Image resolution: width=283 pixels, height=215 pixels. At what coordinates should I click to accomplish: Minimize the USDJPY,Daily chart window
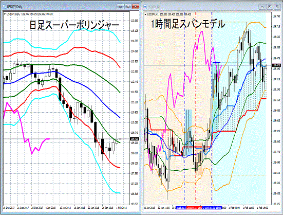[120, 7]
